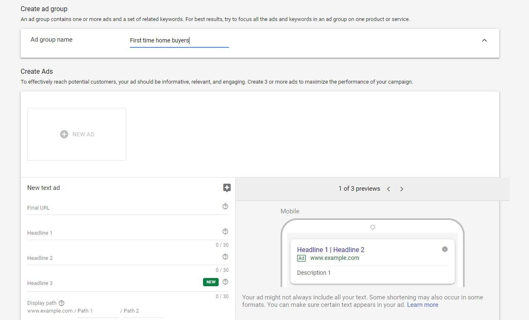Screen dimensions: 529x320
Task: Click the info icon in ad preview
Action: (445, 249)
